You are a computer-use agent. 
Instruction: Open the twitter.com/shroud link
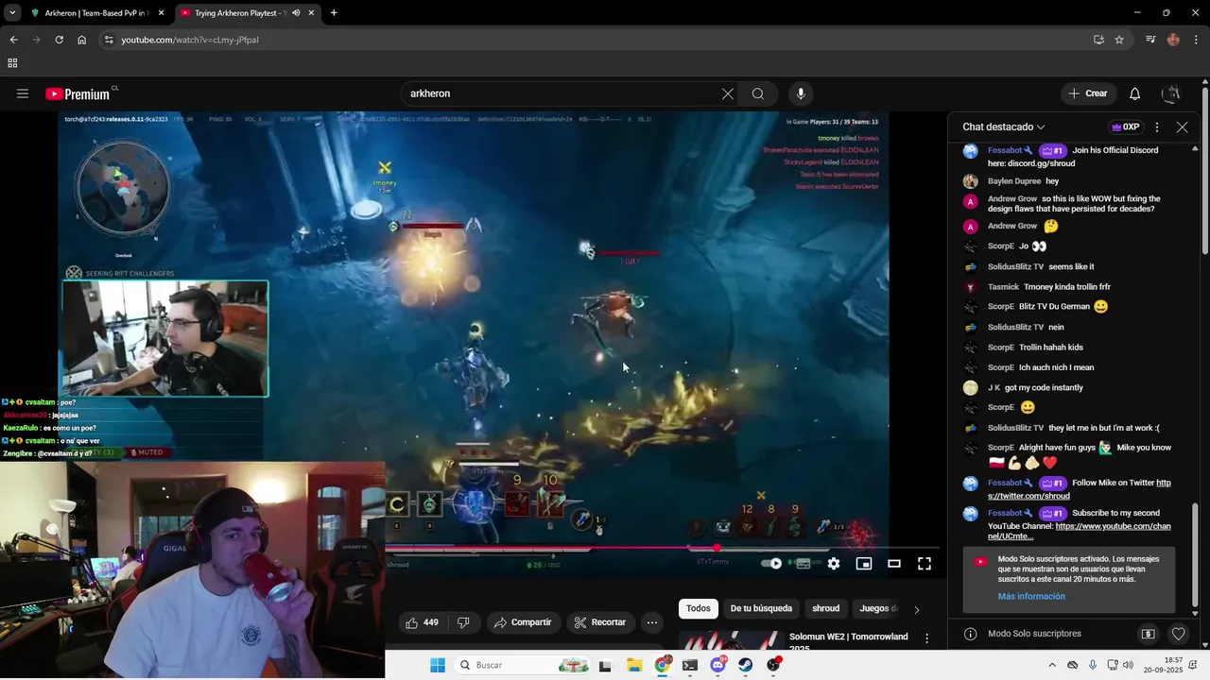click(x=1080, y=489)
